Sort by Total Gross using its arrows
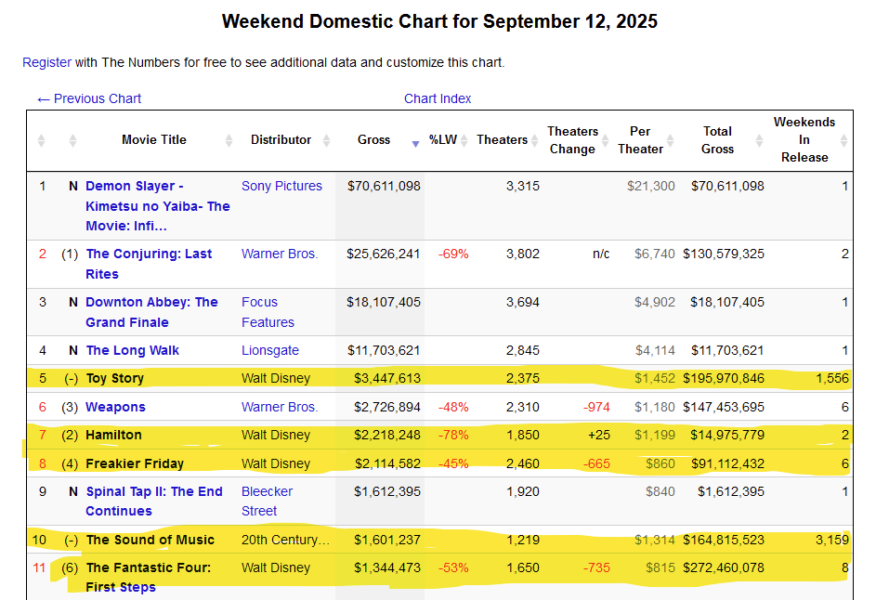The image size is (876, 600). [x=759, y=140]
